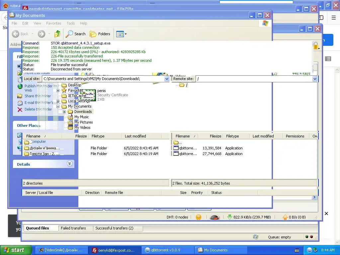Open the Favorites menu in My Documents

coord(53,23)
